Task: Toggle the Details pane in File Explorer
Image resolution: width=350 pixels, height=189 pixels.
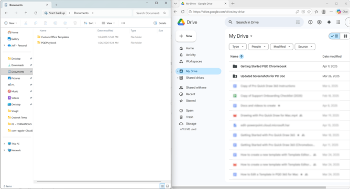Action: pos(160,23)
